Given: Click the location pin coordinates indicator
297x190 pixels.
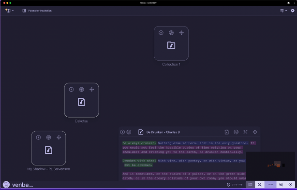Looking at the screenshot, I should point(235,185).
